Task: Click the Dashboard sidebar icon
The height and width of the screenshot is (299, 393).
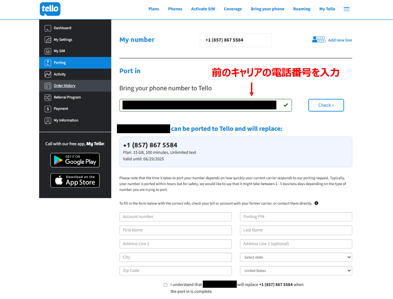Action: pyautogui.click(x=48, y=28)
